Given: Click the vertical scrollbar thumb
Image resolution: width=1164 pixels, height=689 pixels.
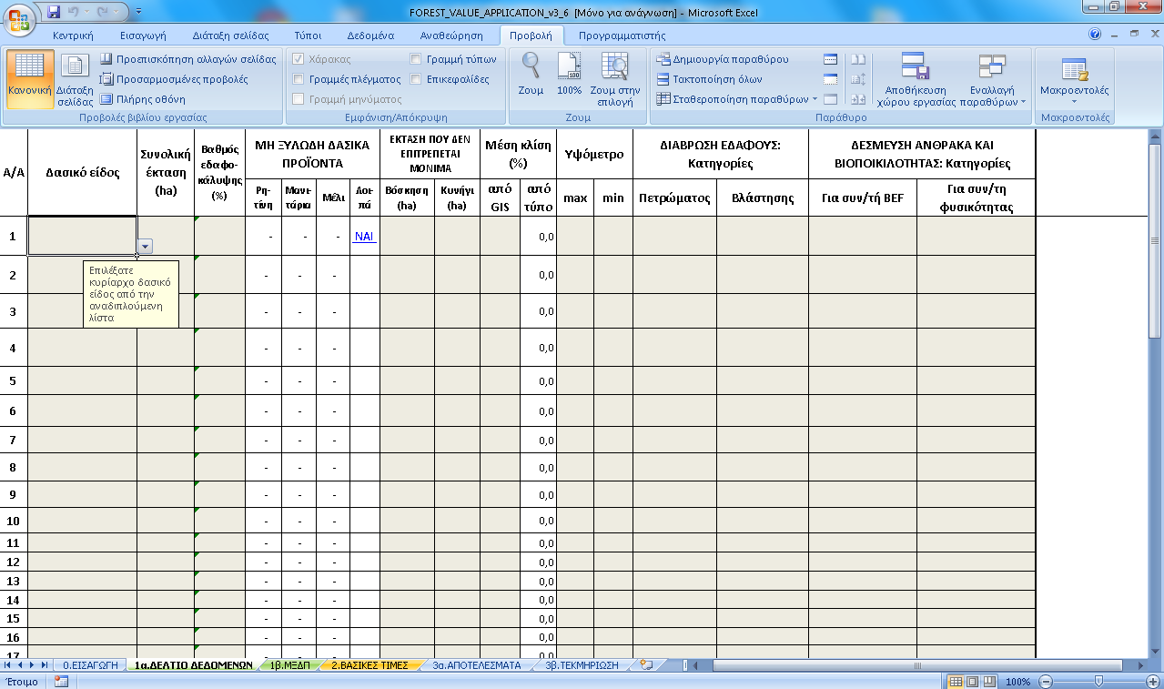Looking at the screenshot, I should click(x=1156, y=241).
